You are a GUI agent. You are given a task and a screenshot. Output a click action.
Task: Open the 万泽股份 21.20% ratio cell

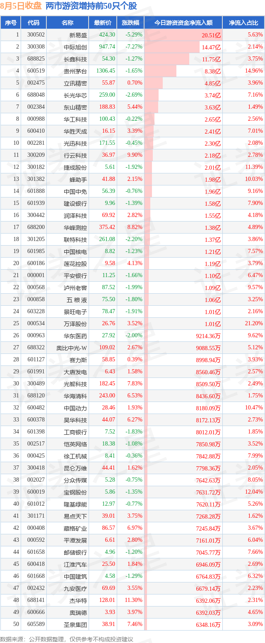[255, 324]
